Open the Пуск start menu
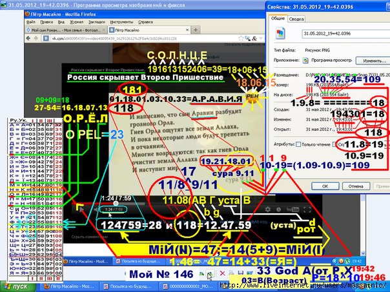The height and width of the screenshot is (292, 390). coord(17,287)
